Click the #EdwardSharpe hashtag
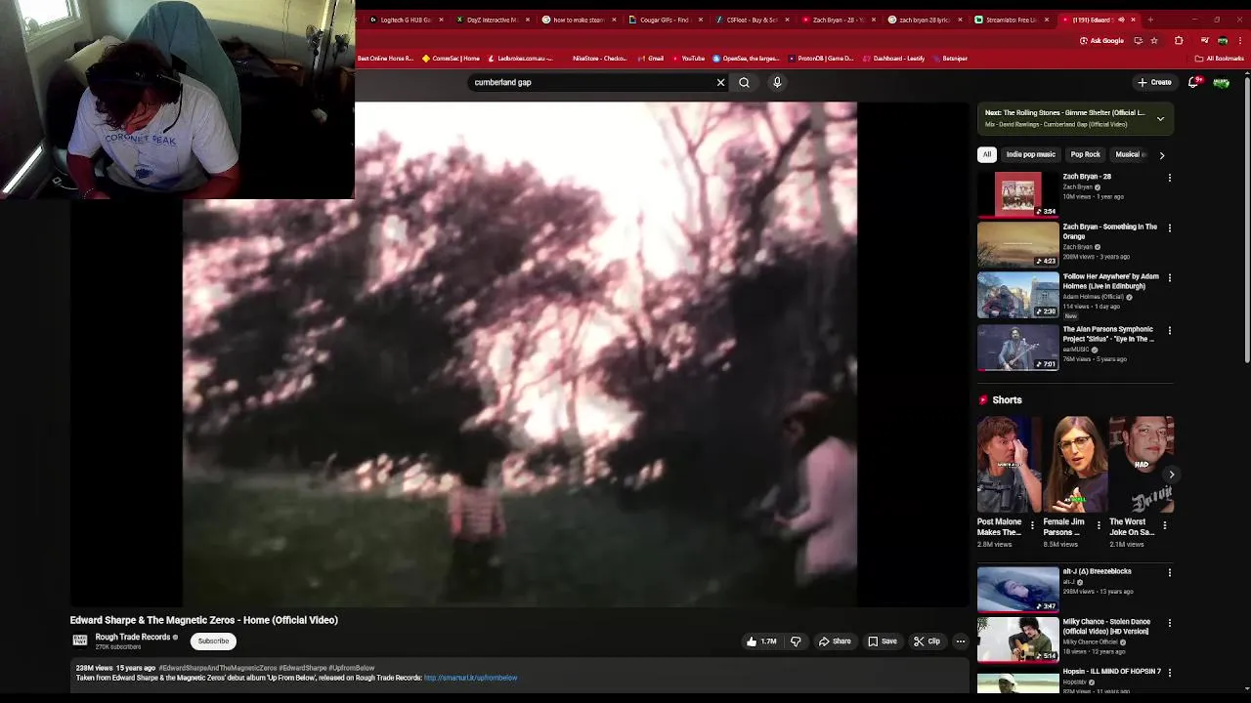This screenshot has height=703, width=1251. [x=303, y=668]
